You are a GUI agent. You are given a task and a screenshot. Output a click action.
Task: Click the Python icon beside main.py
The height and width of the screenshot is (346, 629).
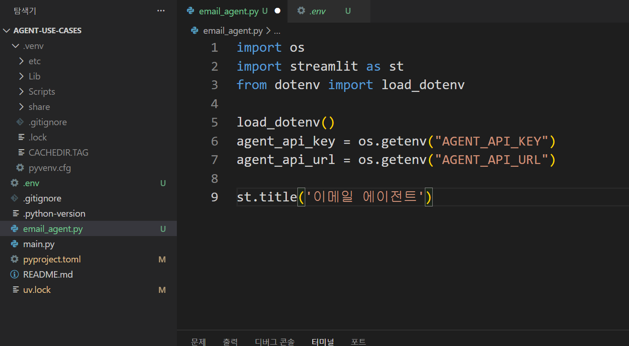[x=14, y=244]
